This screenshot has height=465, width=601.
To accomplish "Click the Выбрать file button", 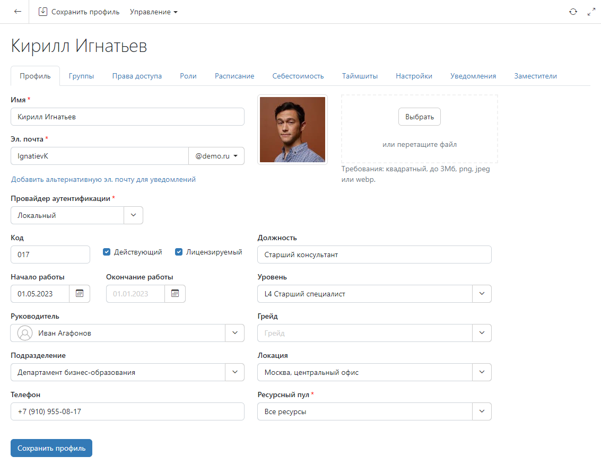I will pos(420,117).
